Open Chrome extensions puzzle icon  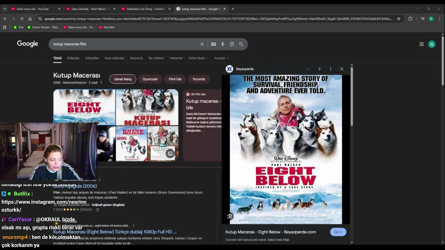tap(410, 19)
